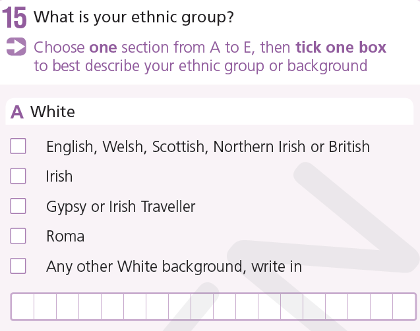Check the Gypsy or Irish Traveller box
The image size is (420, 331).
18,207
